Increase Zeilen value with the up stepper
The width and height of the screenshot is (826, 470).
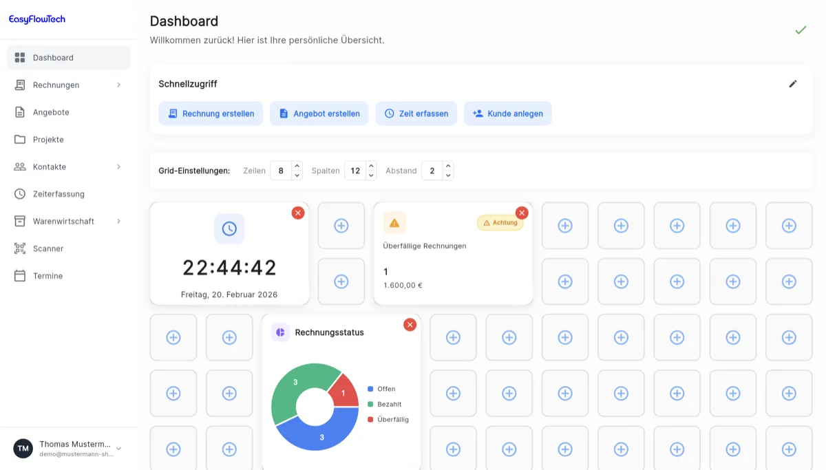click(297, 166)
